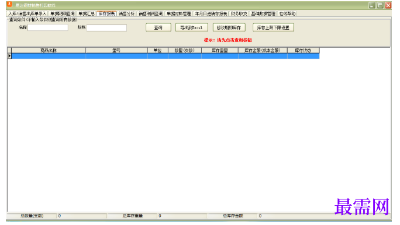Screen dimensions: 400x225
Task: Click the 查询 button
Action: (x=158, y=27)
